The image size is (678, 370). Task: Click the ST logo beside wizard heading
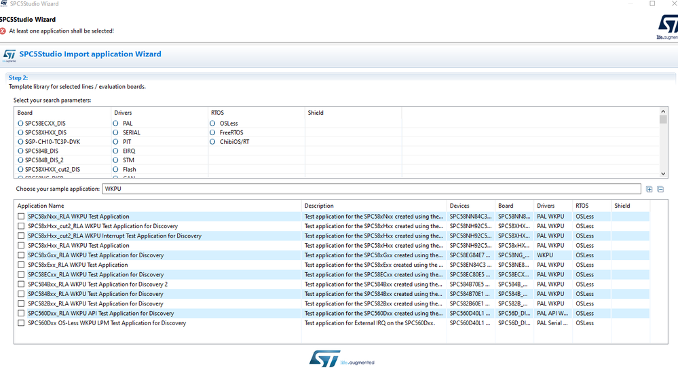[x=9, y=55]
